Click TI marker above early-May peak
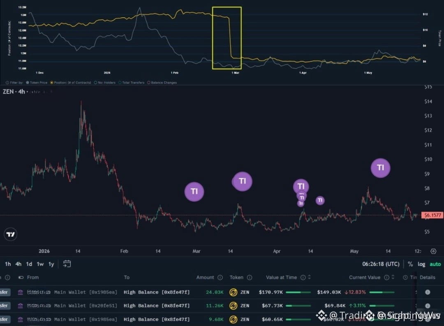 (x=380, y=168)
